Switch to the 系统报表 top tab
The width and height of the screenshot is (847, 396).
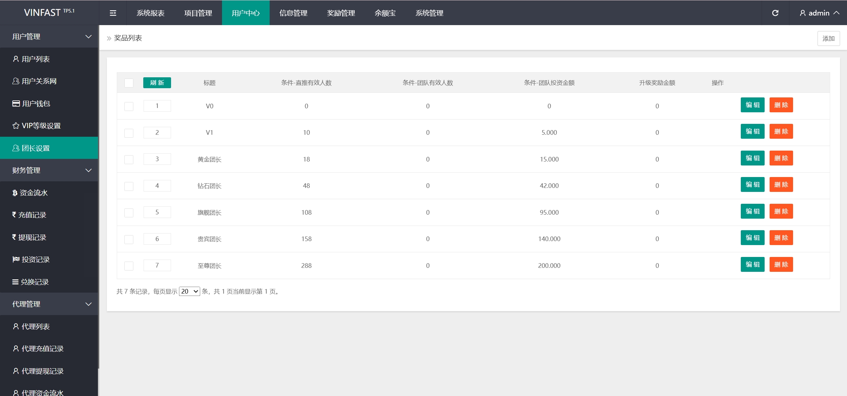click(x=151, y=13)
